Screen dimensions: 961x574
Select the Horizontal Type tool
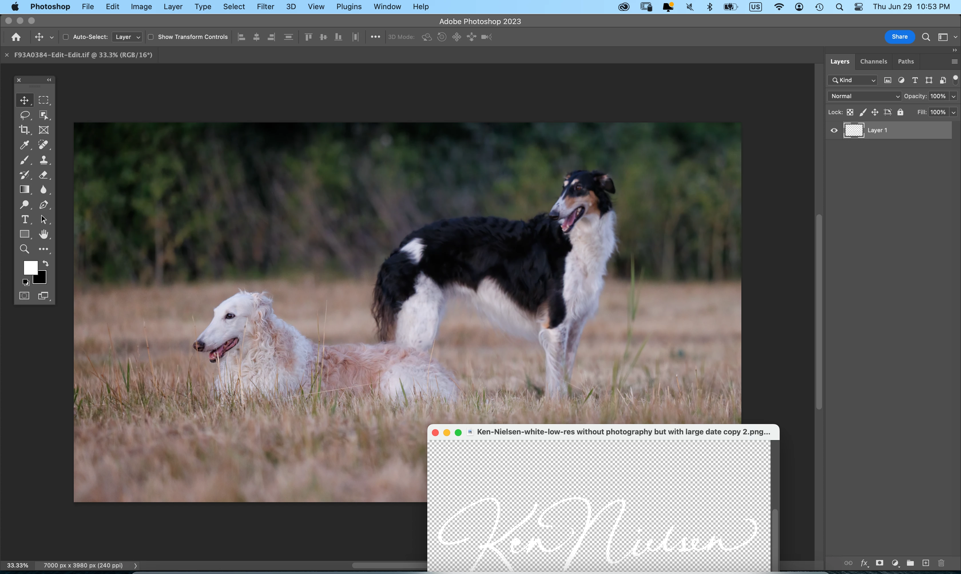[25, 219]
